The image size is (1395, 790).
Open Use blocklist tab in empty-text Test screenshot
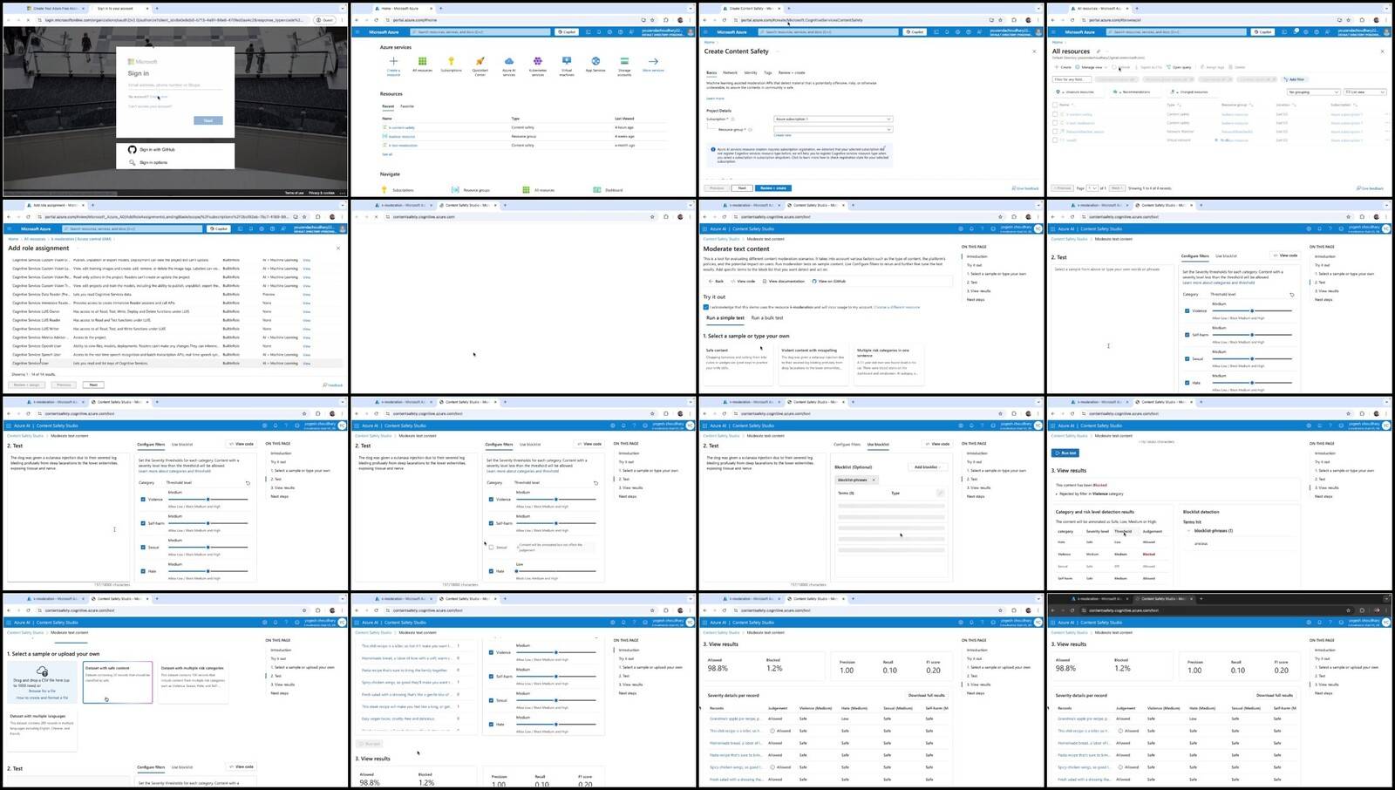click(x=1226, y=256)
